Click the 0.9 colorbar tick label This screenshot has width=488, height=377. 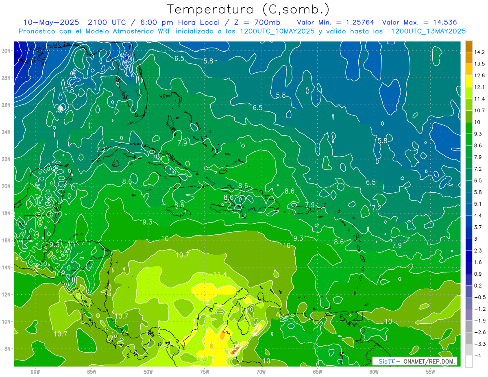[478, 274]
